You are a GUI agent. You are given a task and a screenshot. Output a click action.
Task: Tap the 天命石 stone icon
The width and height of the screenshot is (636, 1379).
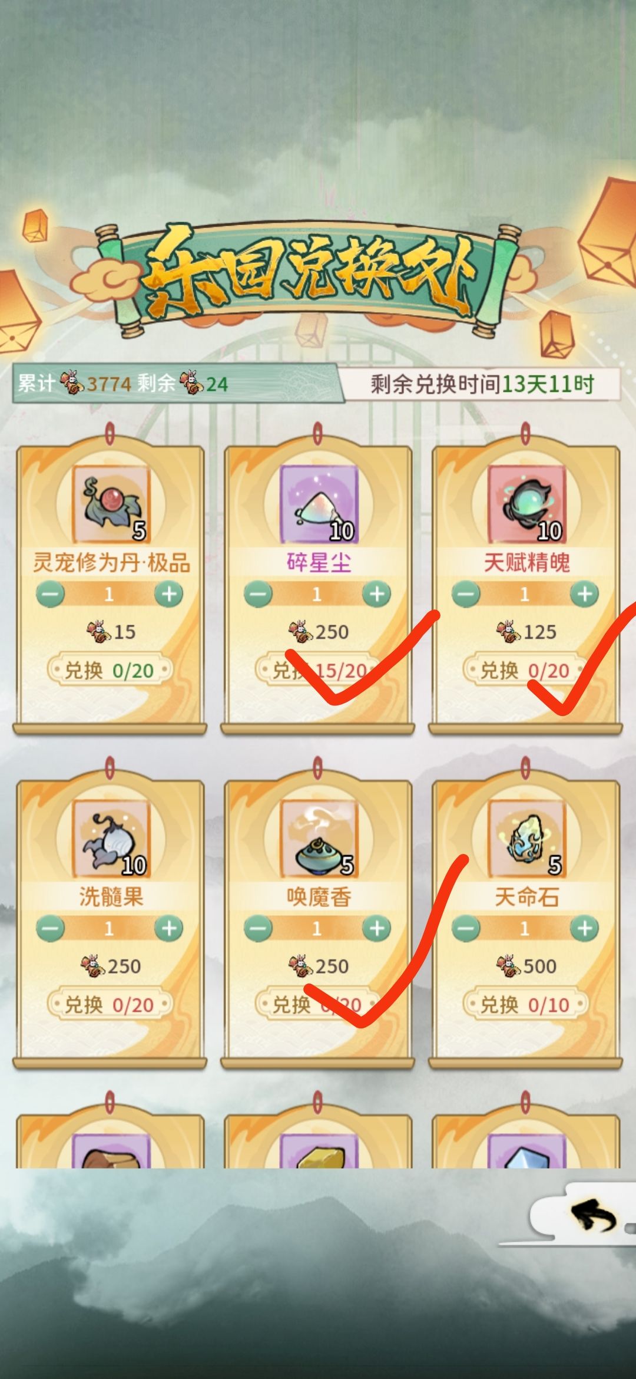coord(526,839)
